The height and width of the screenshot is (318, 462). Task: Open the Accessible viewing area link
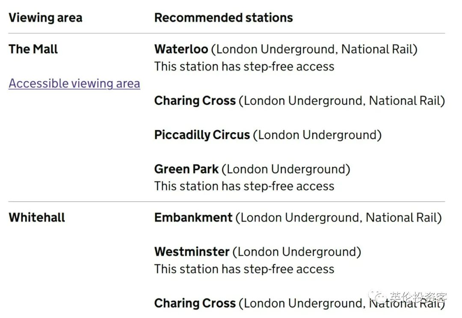(x=74, y=83)
